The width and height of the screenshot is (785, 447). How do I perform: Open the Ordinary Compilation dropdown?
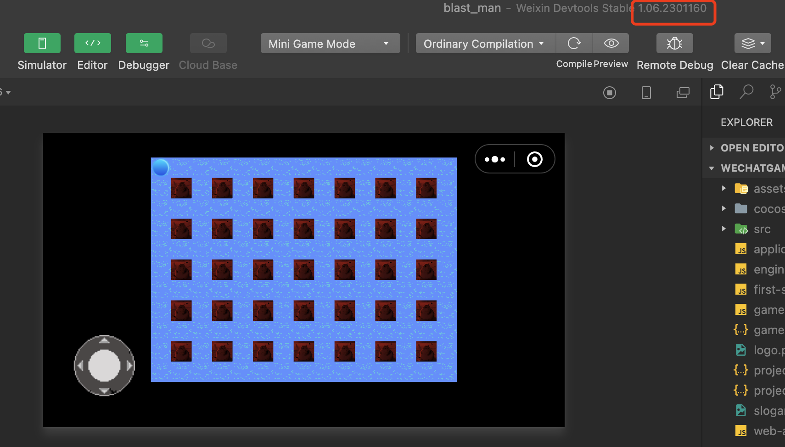tap(486, 43)
